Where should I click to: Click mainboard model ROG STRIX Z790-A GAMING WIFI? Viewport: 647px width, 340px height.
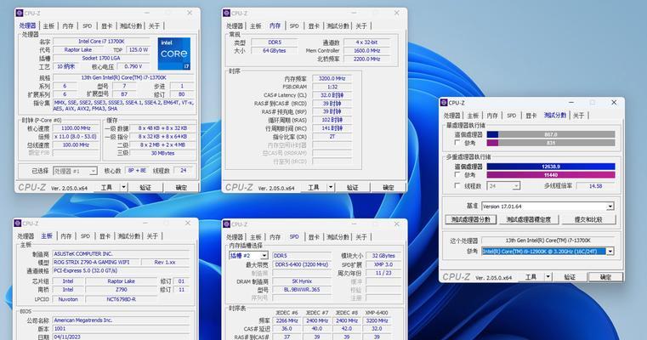click(x=97, y=262)
